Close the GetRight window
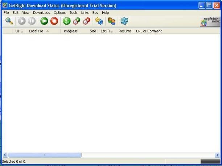 [x=217, y=5]
